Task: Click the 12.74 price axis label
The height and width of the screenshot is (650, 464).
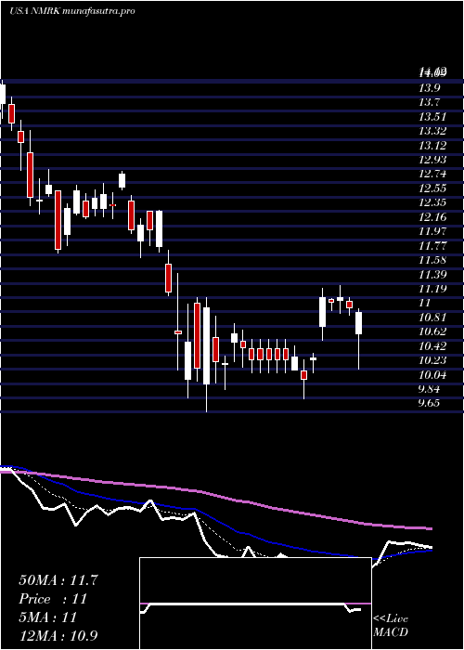Action: pos(432,175)
